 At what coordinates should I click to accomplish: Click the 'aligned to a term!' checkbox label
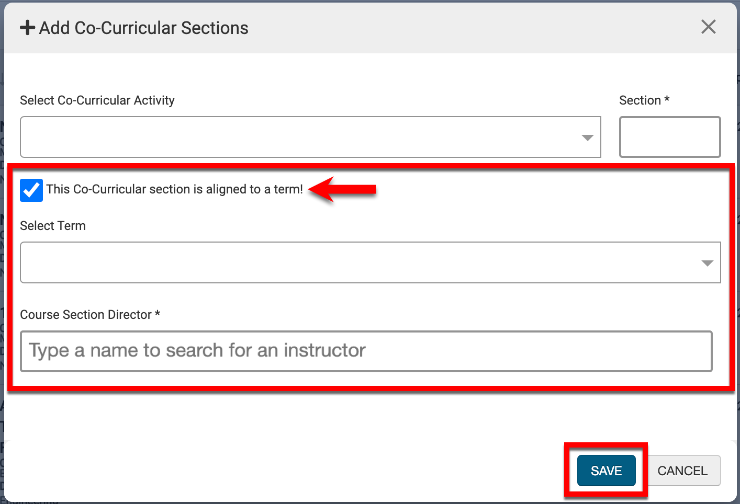tap(174, 189)
